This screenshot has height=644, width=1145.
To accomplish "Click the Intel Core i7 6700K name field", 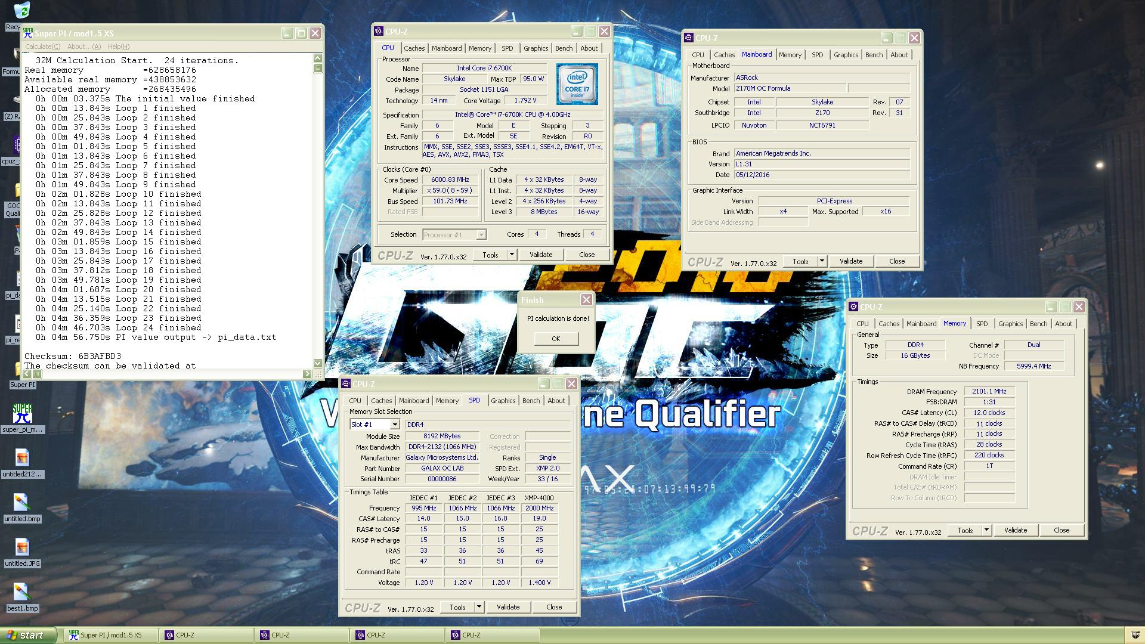I will coord(484,69).
